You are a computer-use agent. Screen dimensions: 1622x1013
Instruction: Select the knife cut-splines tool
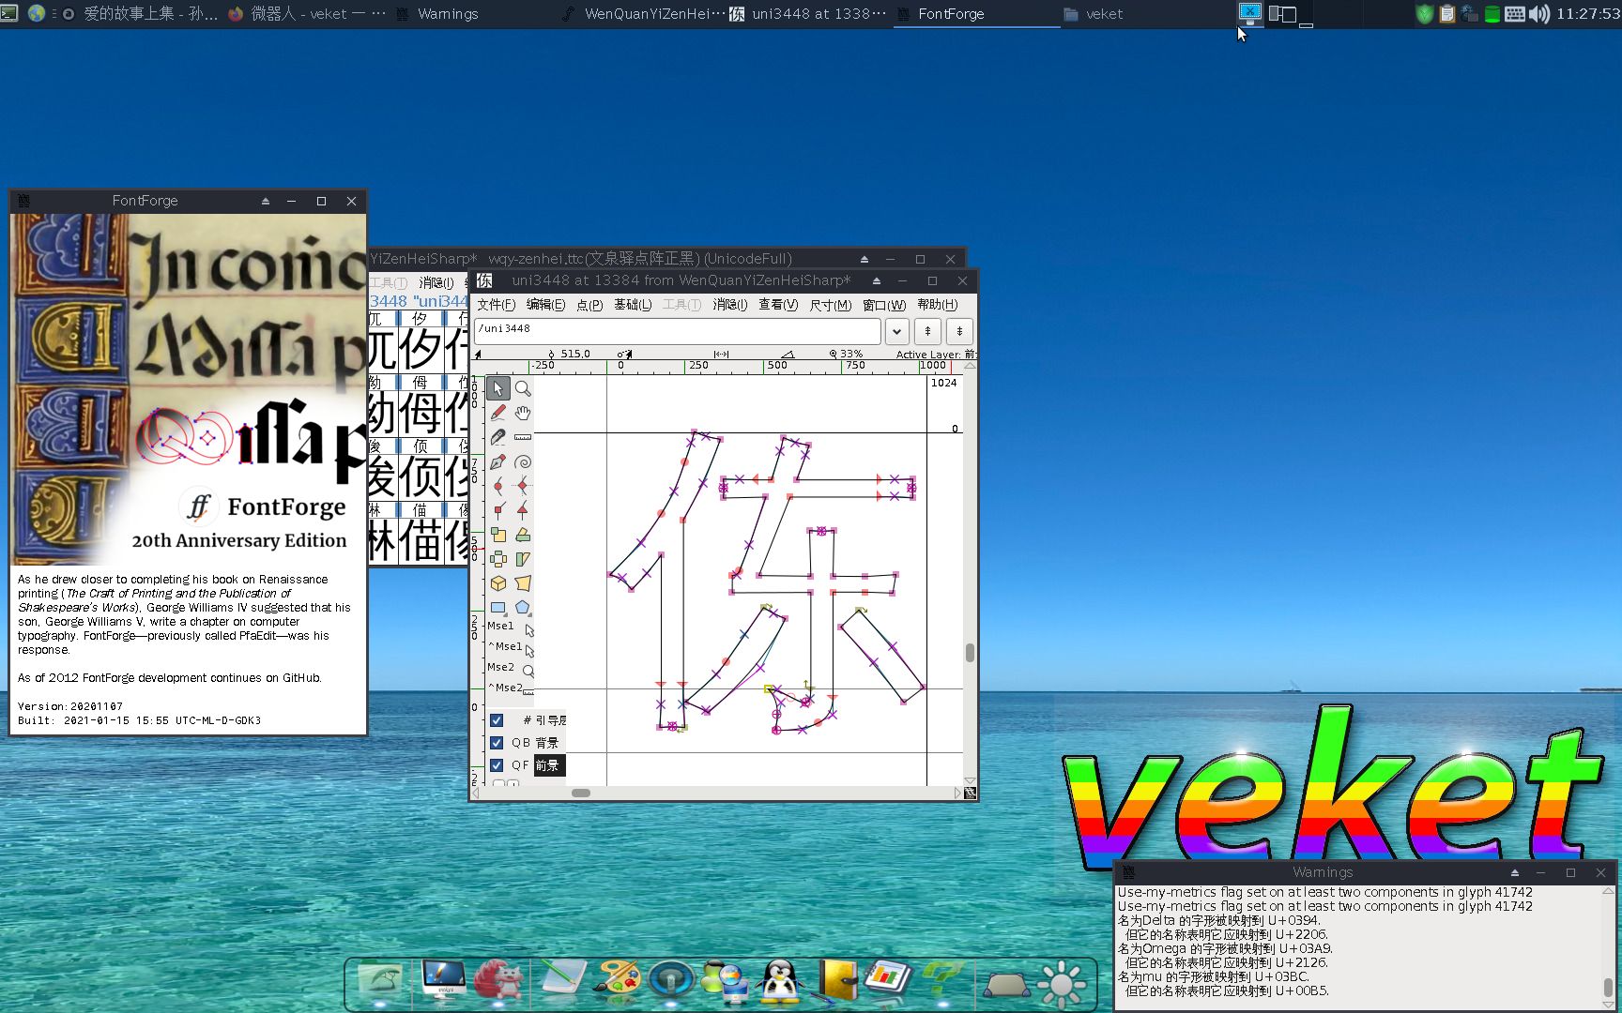(498, 437)
